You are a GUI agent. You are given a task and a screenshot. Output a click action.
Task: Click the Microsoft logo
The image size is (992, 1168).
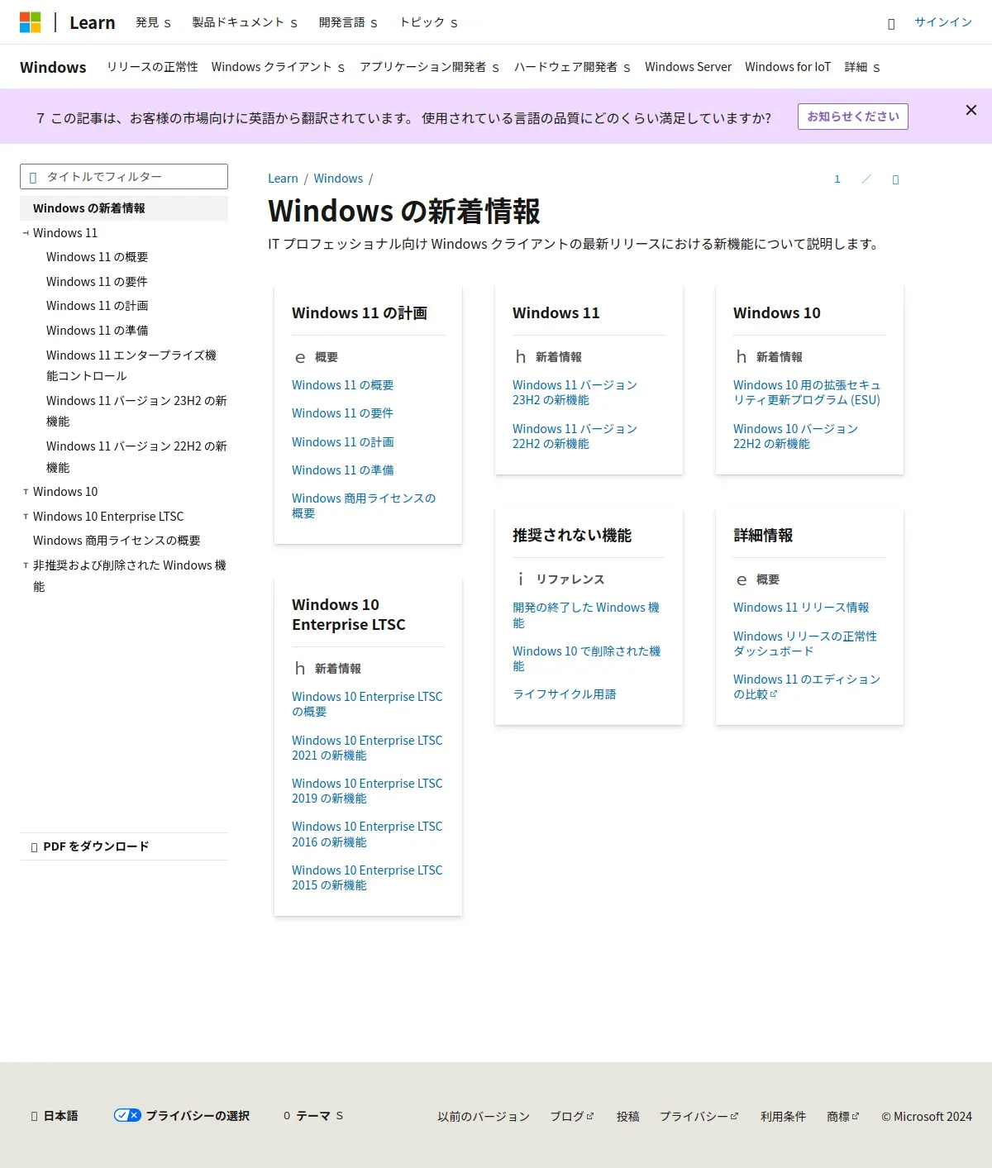point(31,22)
